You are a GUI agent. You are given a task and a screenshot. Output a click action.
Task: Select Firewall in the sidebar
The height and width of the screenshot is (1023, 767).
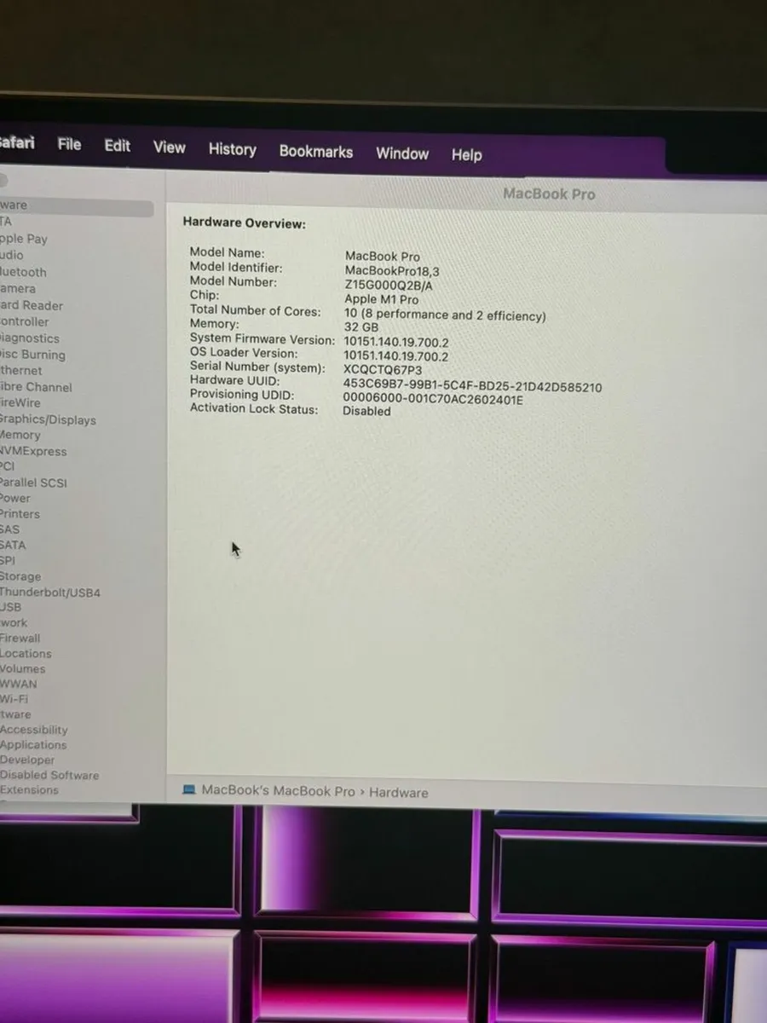coord(20,638)
